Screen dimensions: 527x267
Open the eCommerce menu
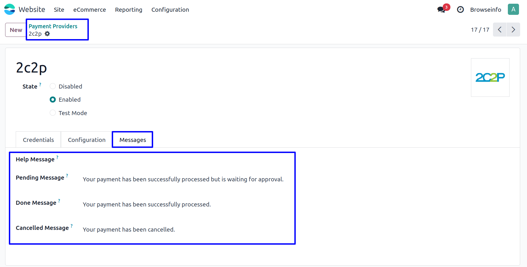[89, 10]
